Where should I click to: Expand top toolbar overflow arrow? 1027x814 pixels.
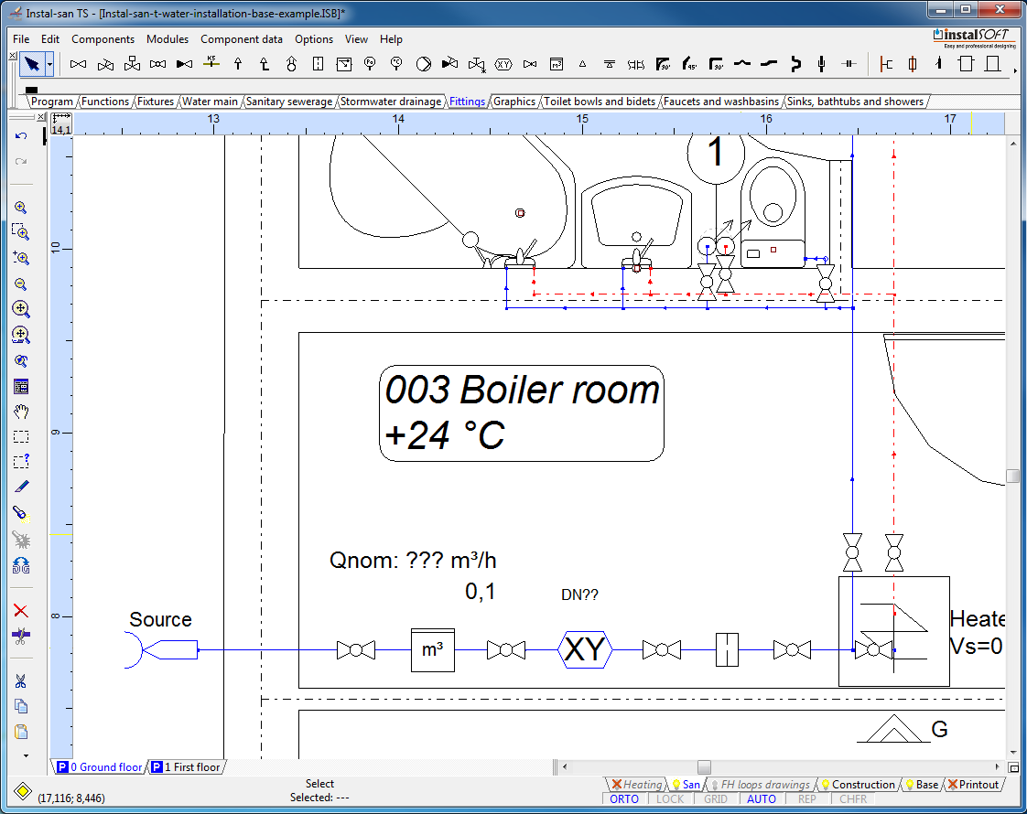click(x=1015, y=70)
